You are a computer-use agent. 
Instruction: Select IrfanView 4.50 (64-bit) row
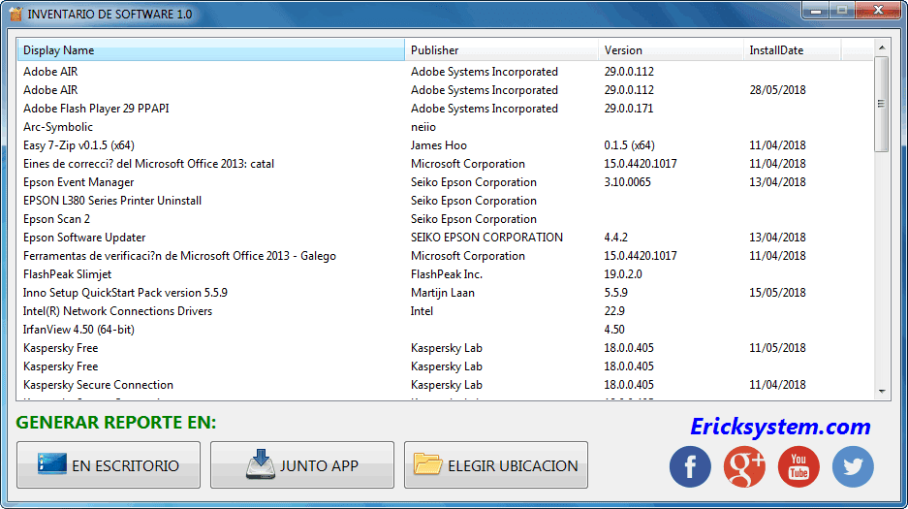click(445, 330)
